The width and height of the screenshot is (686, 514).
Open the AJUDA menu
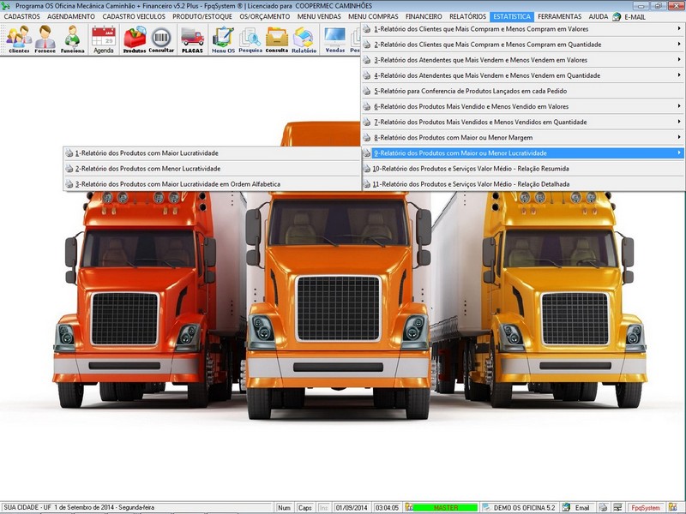point(598,16)
